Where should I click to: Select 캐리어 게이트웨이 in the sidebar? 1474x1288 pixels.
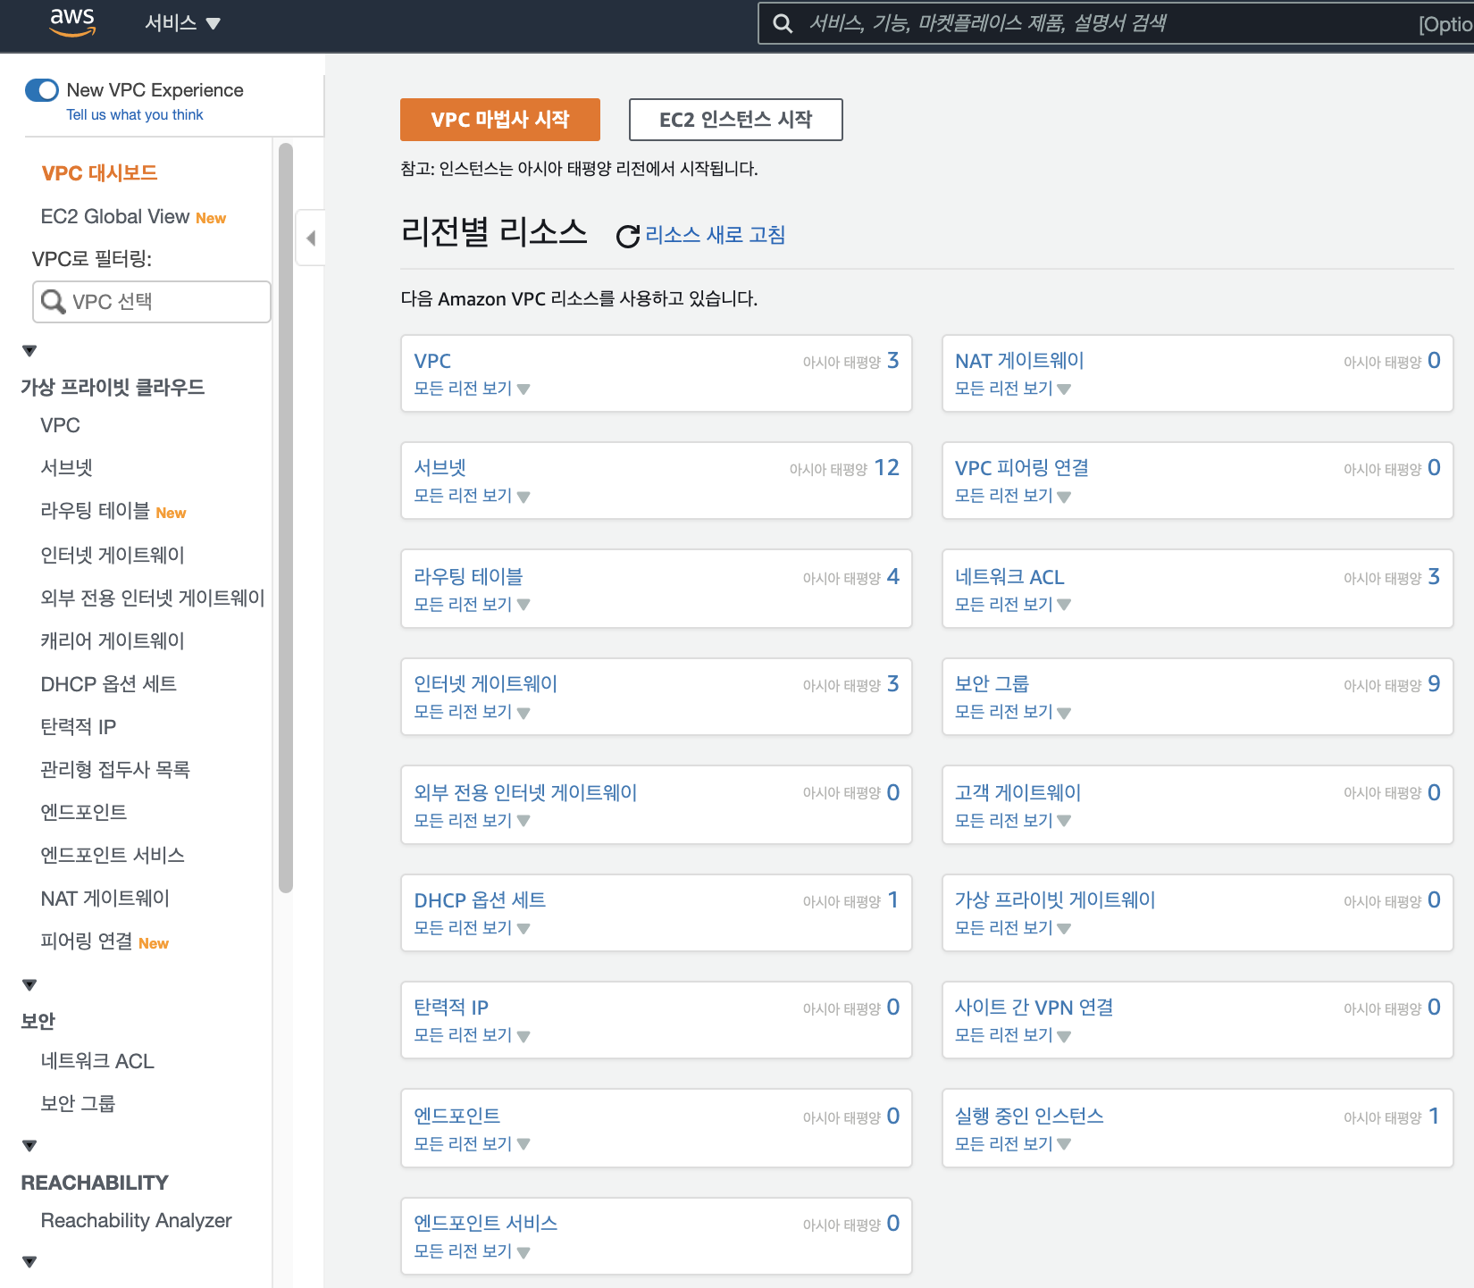click(x=113, y=640)
